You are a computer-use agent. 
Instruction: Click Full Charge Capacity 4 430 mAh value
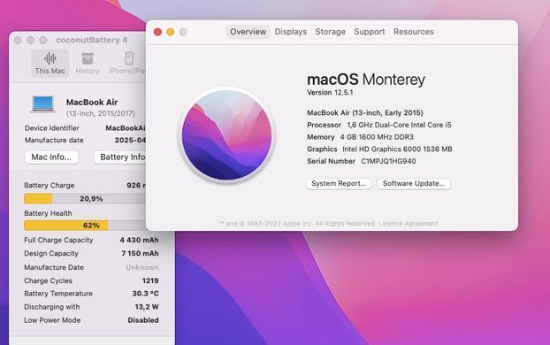click(x=139, y=240)
